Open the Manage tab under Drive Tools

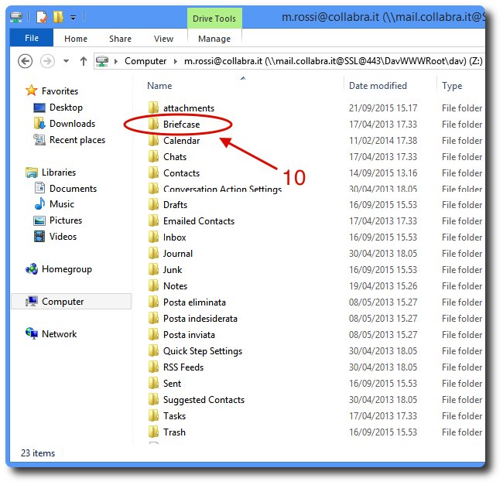(x=214, y=39)
